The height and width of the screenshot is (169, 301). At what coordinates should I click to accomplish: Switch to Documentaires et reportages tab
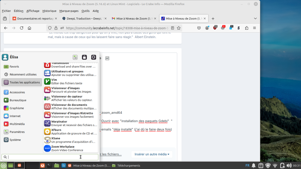click(35, 19)
